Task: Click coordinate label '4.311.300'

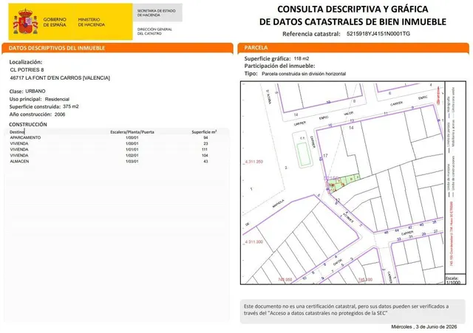Action: [x=253, y=242]
